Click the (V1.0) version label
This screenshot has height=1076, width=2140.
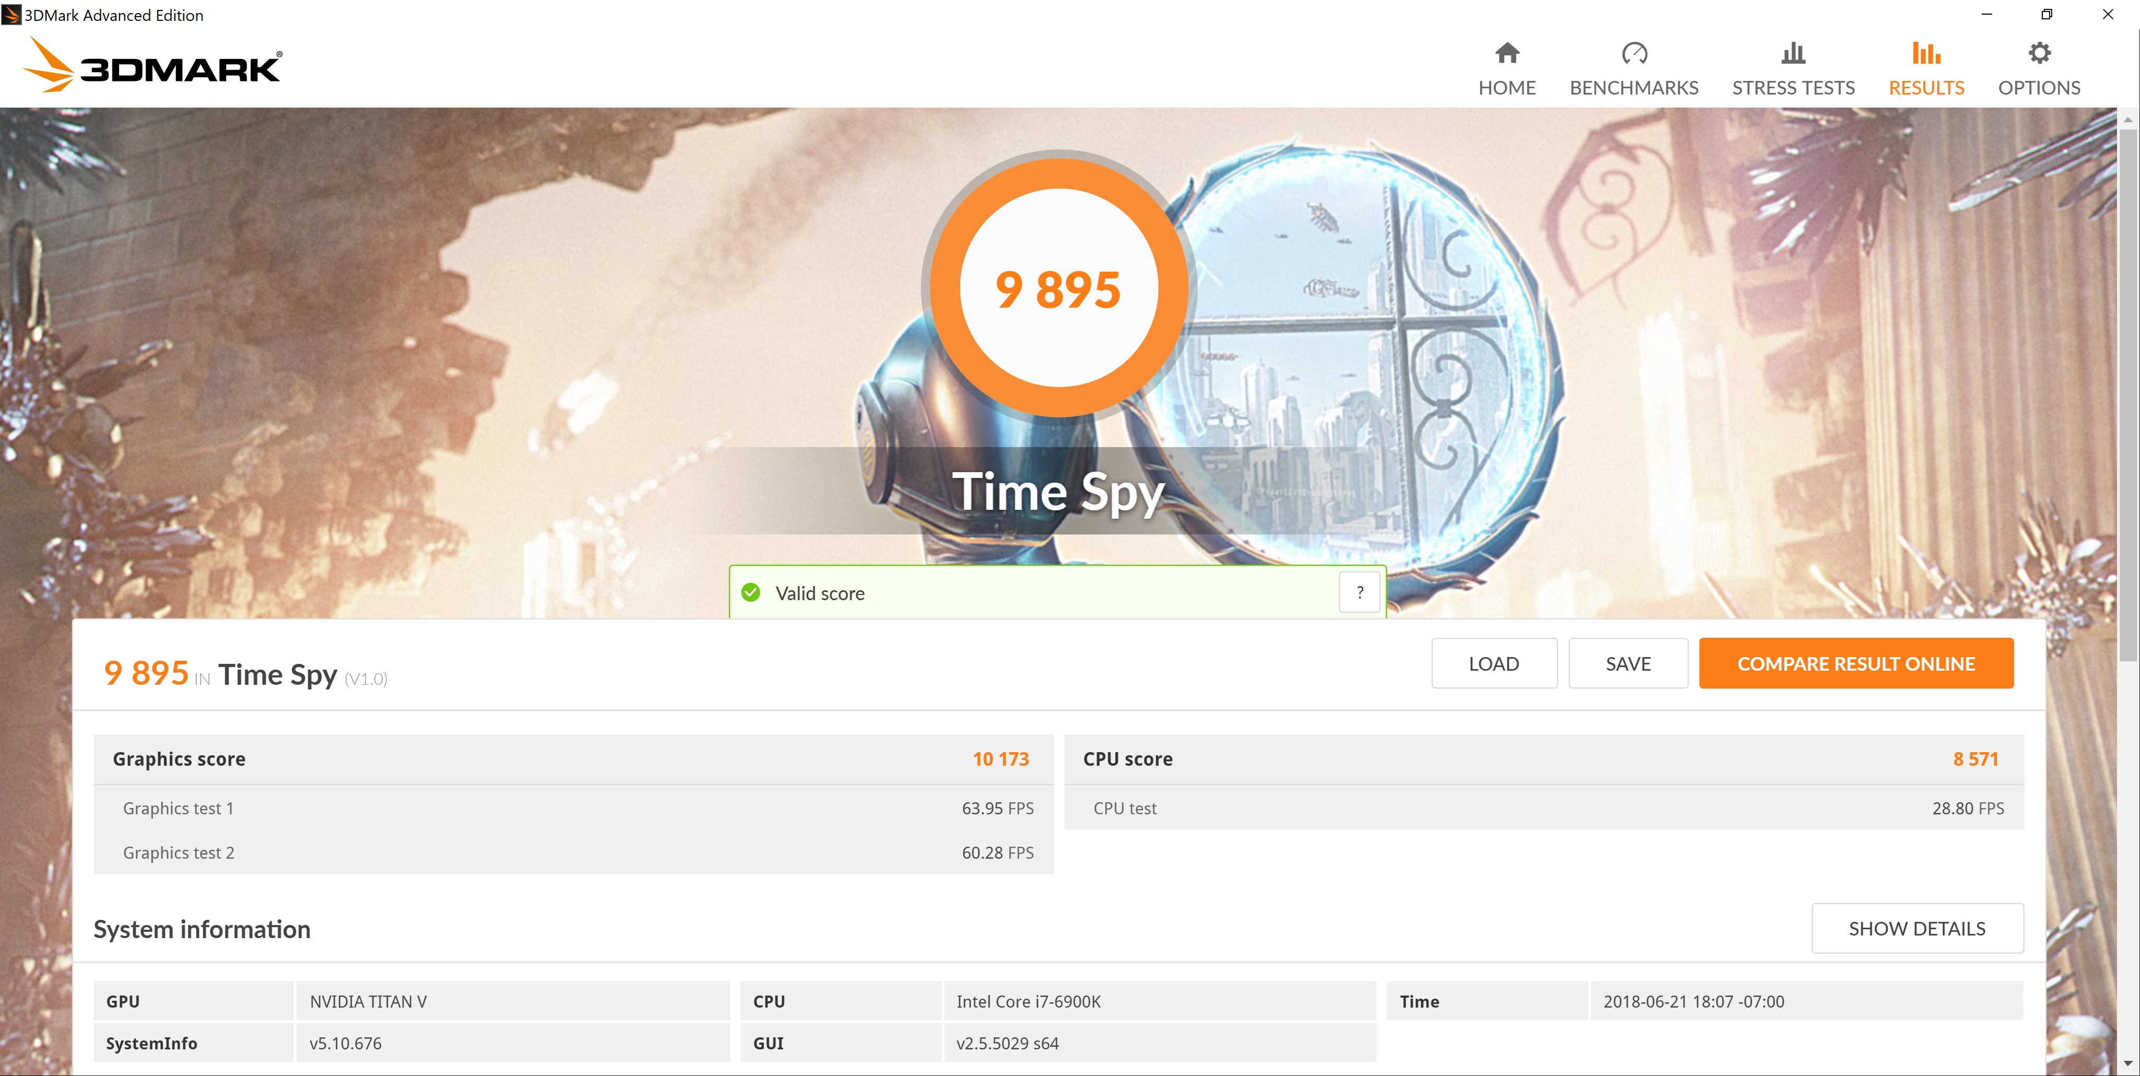pos(366,679)
